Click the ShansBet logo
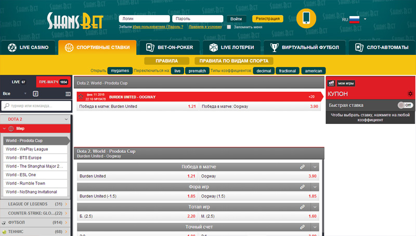 pos(75,21)
